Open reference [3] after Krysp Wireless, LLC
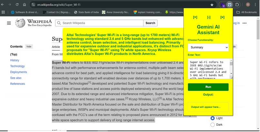 160,98
